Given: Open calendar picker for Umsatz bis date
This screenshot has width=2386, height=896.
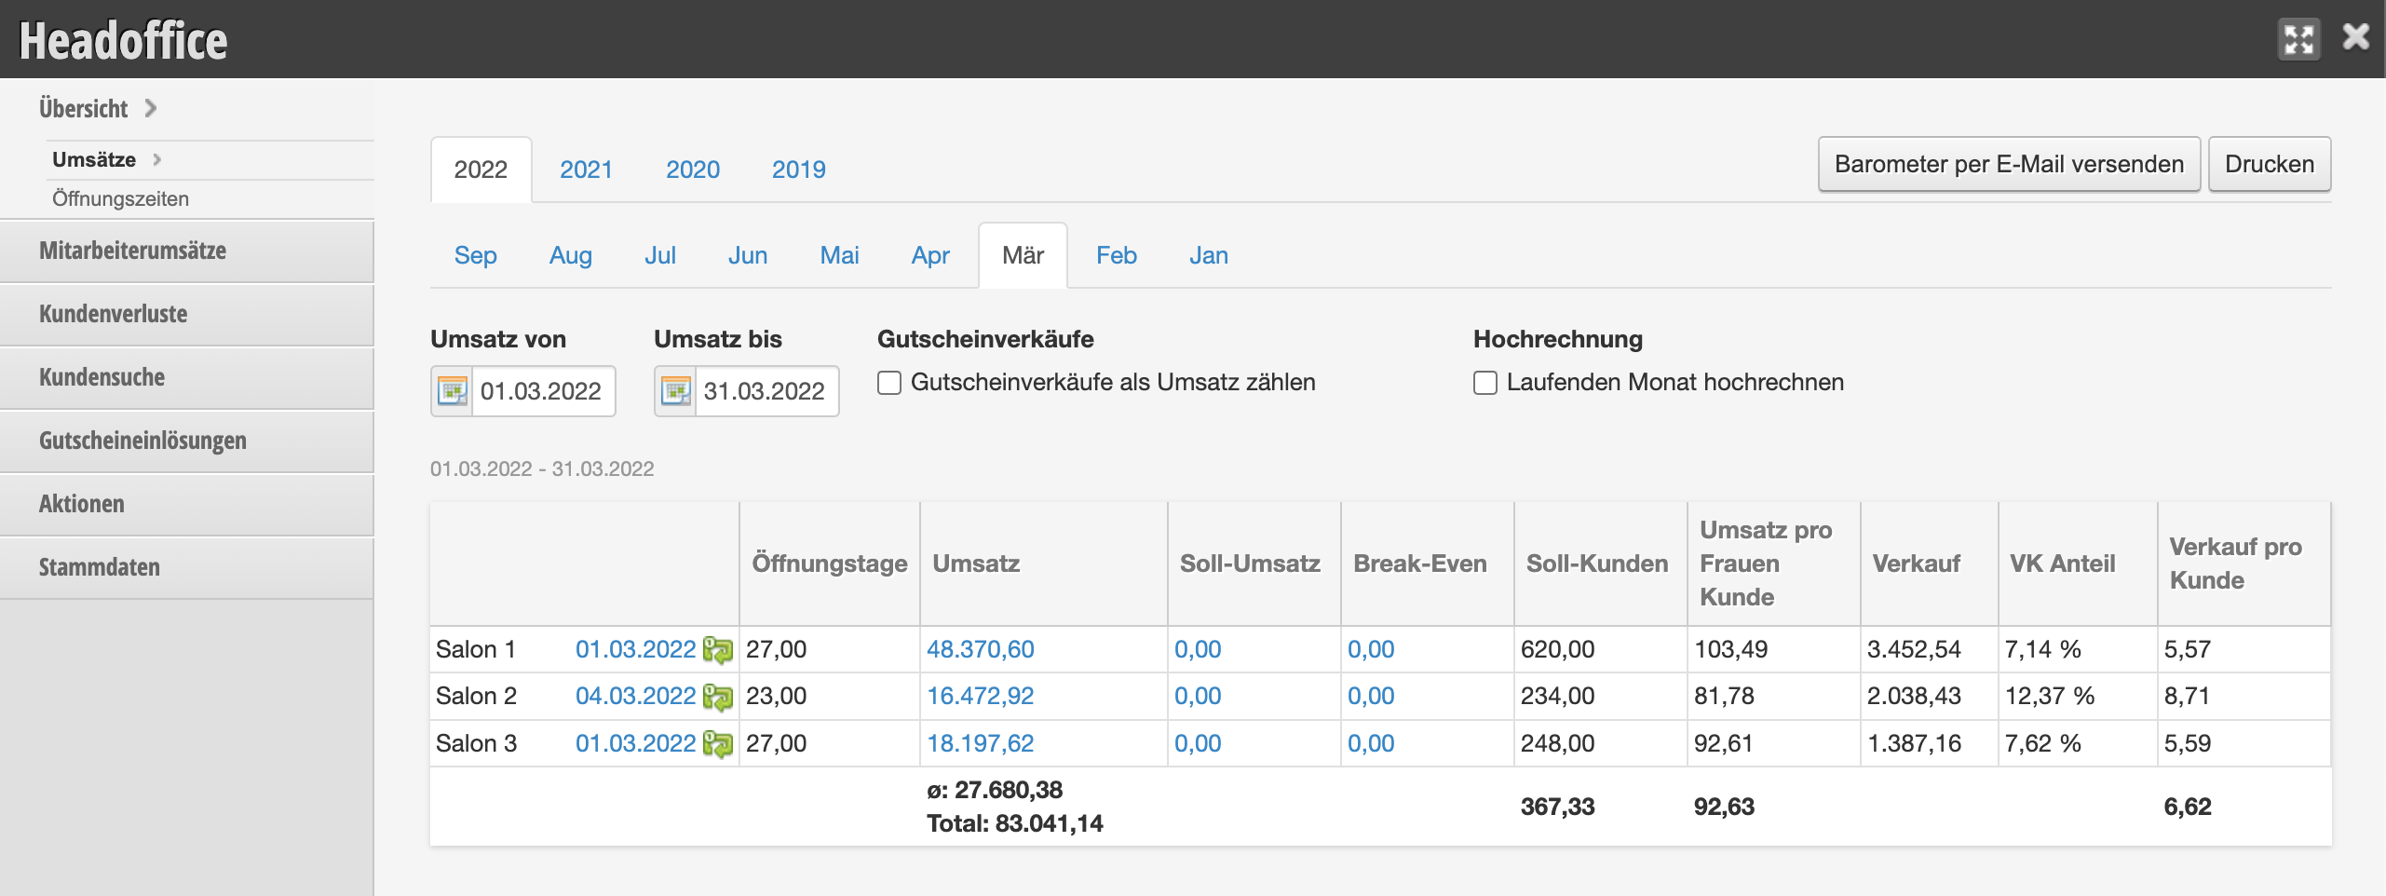Looking at the screenshot, I should (676, 391).
